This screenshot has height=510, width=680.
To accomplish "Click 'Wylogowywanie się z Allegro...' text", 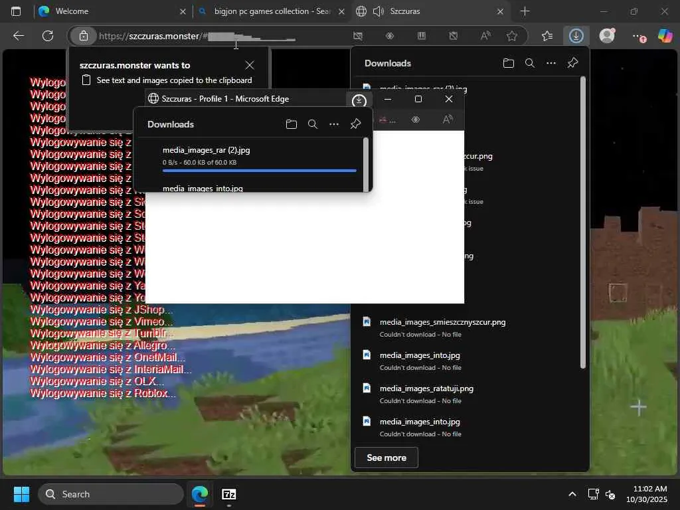I will pyautogui.click(x=102, y=345).
